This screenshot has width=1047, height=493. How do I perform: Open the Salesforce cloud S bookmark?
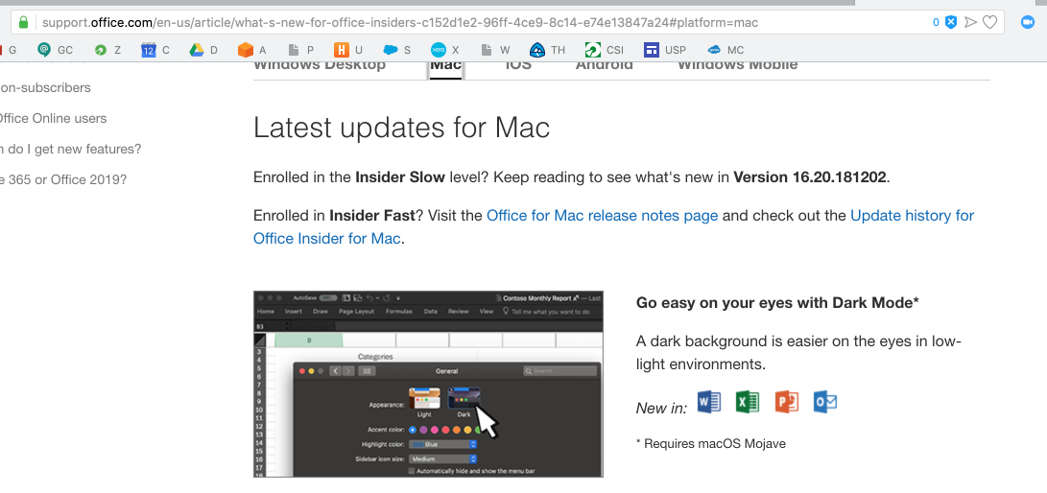click(396, 50)
